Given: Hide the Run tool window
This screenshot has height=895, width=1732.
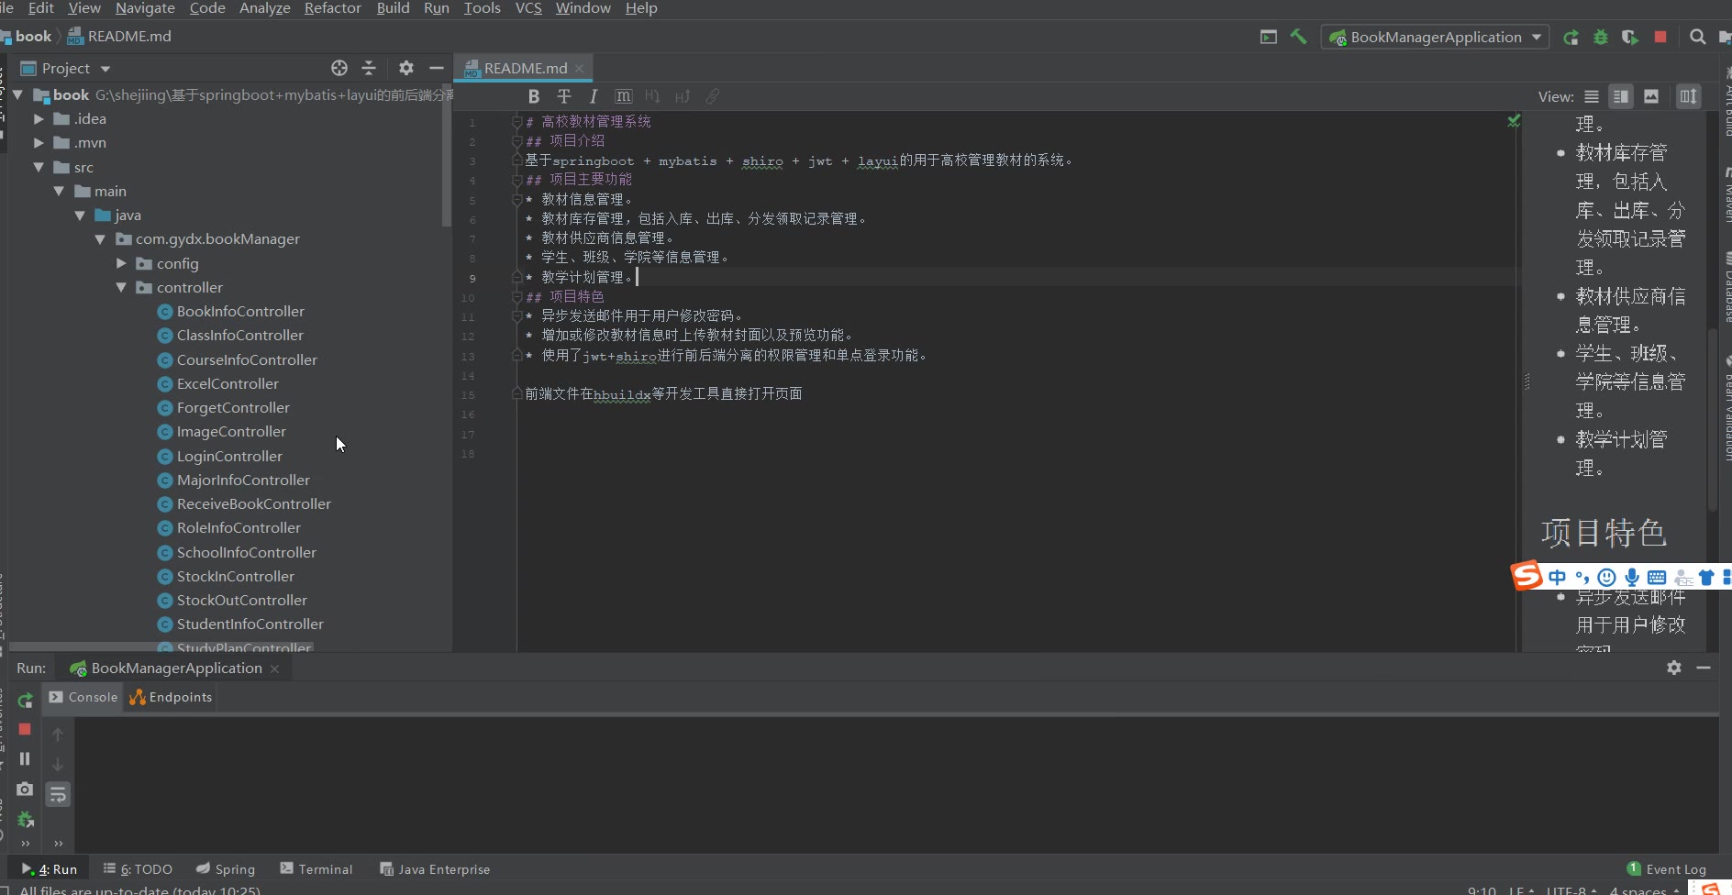Looking at the screenshot, I should (x=1704, y=668).
